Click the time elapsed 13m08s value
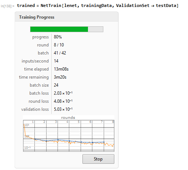 [61, 69]
